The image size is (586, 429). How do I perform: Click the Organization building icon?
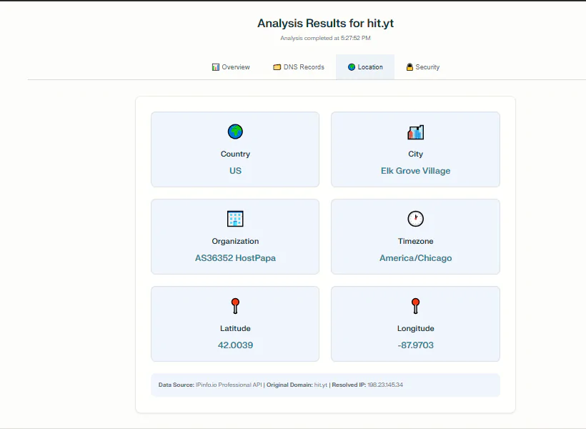click(235, 219)
